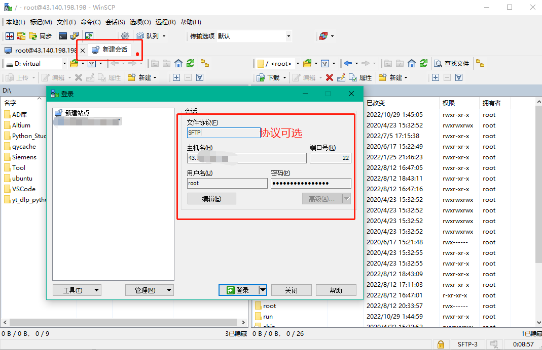Click the 队列 queue toolbar button
Screen dimensions: 542x350
coord(148,36)
